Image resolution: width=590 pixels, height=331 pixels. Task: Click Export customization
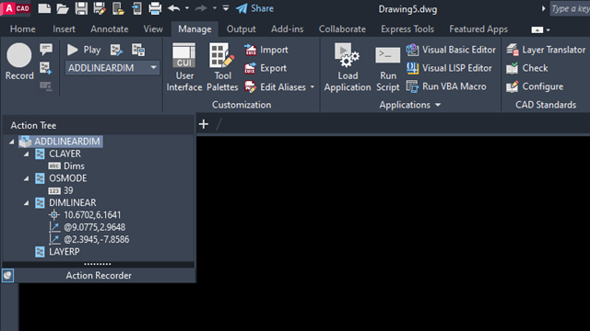coord(265,68)
